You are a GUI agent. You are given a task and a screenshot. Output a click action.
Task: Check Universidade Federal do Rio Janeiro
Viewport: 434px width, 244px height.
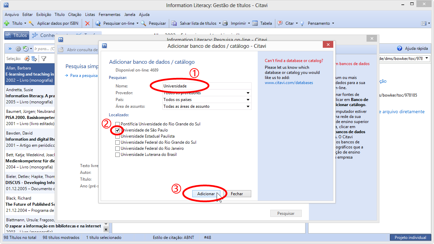(x=118, y=148)
